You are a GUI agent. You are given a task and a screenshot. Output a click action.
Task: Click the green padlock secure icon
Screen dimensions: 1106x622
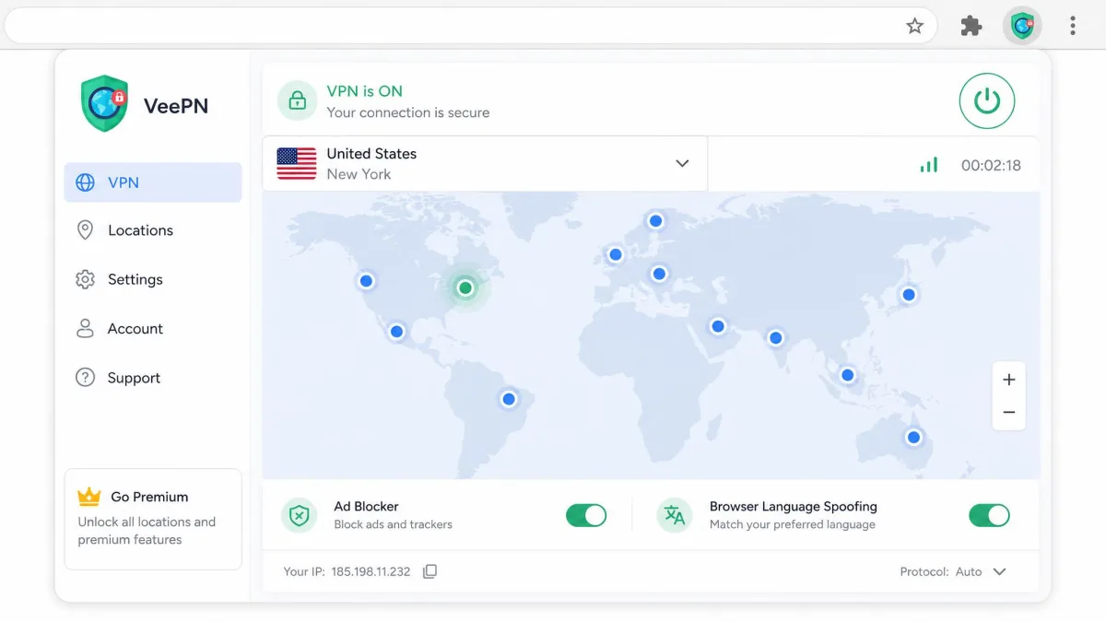point(297,101)
